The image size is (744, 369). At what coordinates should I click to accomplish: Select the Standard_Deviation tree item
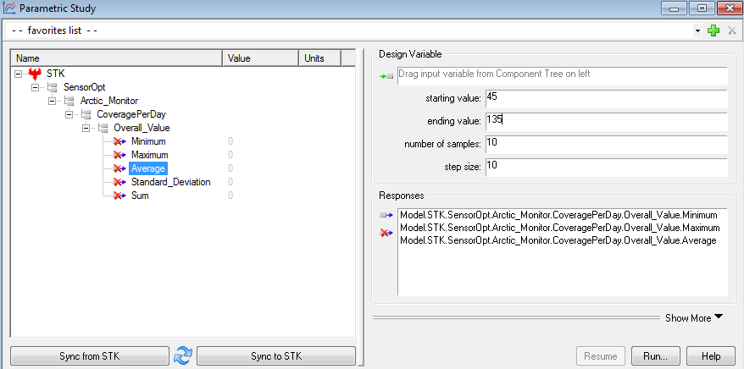click(170, 182)
